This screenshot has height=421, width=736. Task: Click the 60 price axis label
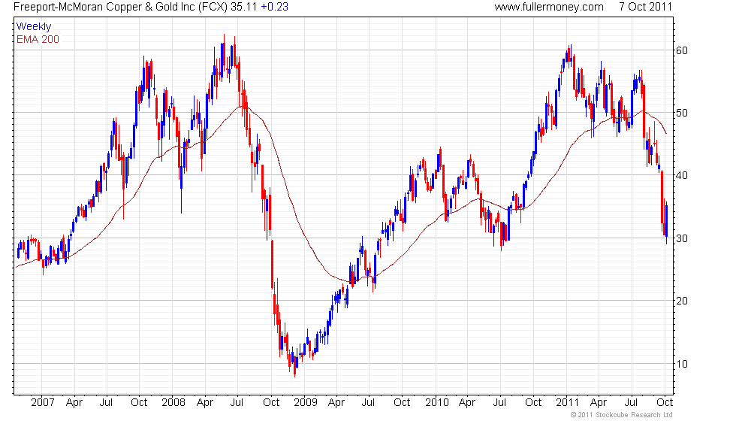point(682,51)
